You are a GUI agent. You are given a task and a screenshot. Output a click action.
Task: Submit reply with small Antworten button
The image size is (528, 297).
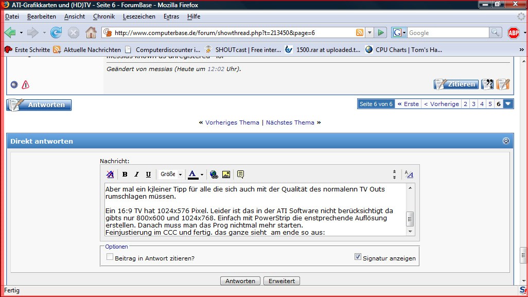coord(240,281)
